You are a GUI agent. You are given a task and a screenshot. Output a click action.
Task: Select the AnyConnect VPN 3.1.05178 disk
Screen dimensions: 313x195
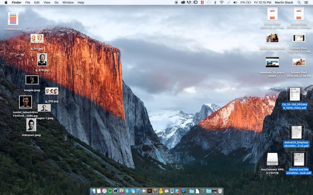tap(272, 159)
